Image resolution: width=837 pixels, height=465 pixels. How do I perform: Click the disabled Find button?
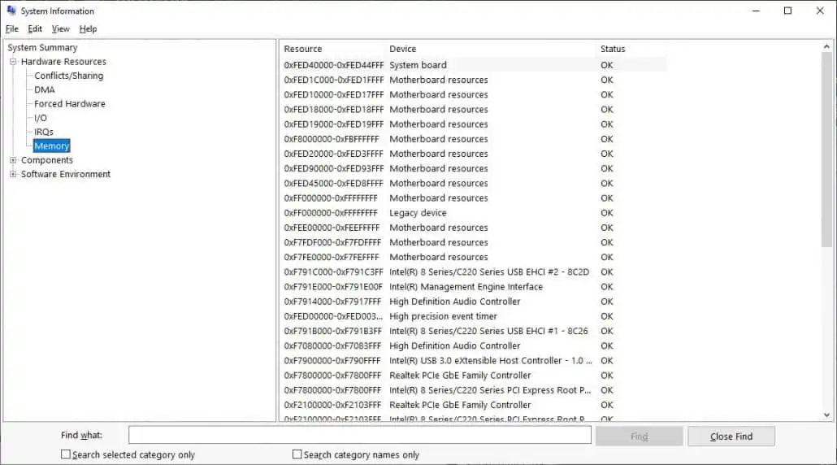click(x=639, y=437)
